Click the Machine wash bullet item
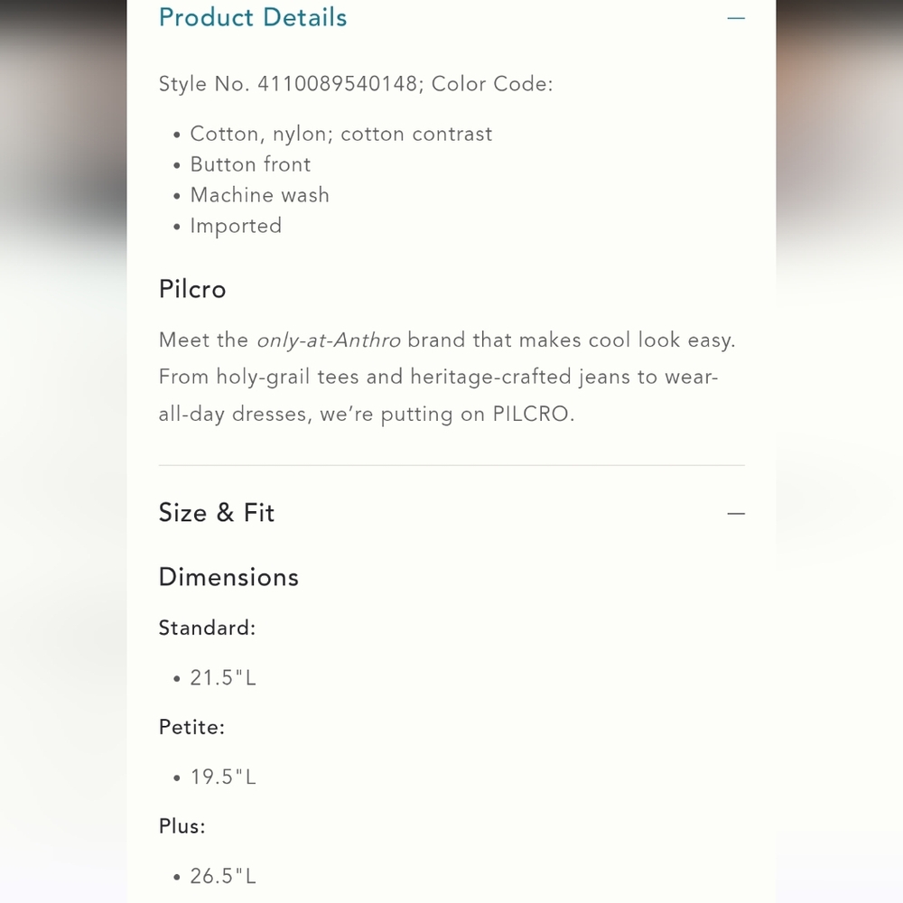Viewport: 903px width, 903px height. click(x=260, y=195)
